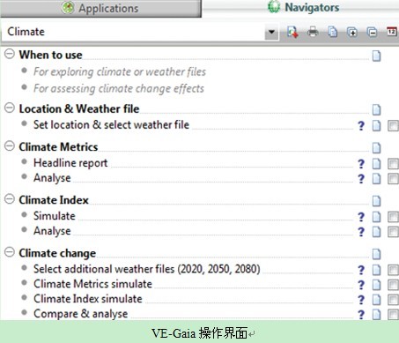Image resolution: width=399 pixels, height=343 pixels.
Task: Open help for Set location & select weather file
Action: pyautogui.click(x=361, y=126)
